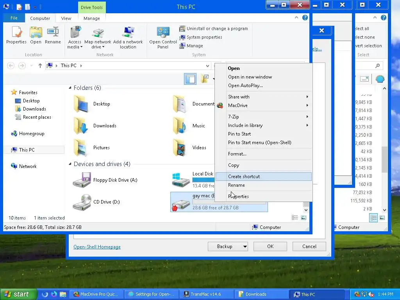The height and width of the screenshot is (300, 400).
Task: Expand the MacDrive submenu
Action: coord(264,105)
